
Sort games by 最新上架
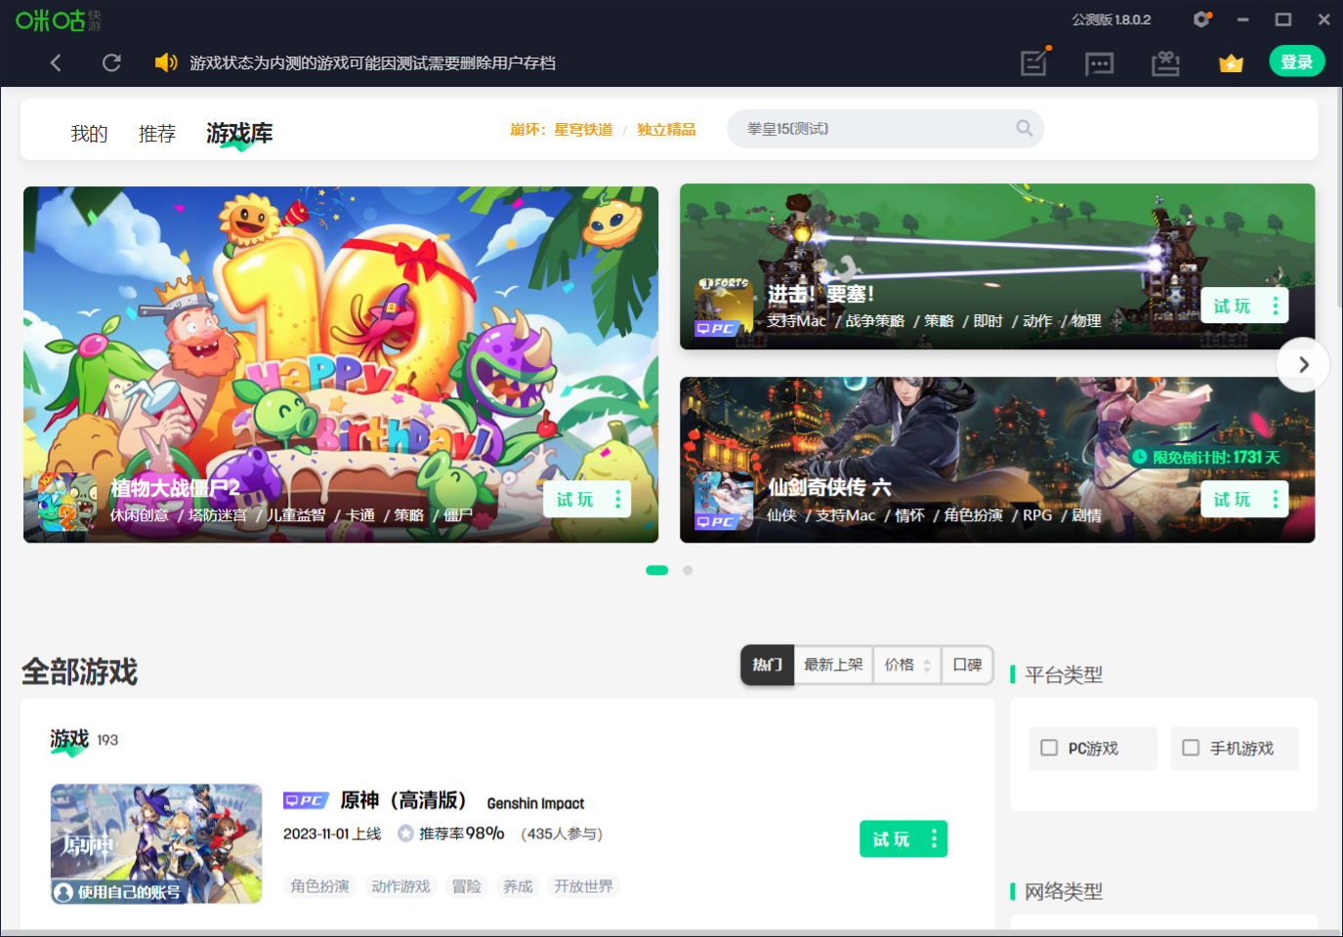tap(833, 665)
